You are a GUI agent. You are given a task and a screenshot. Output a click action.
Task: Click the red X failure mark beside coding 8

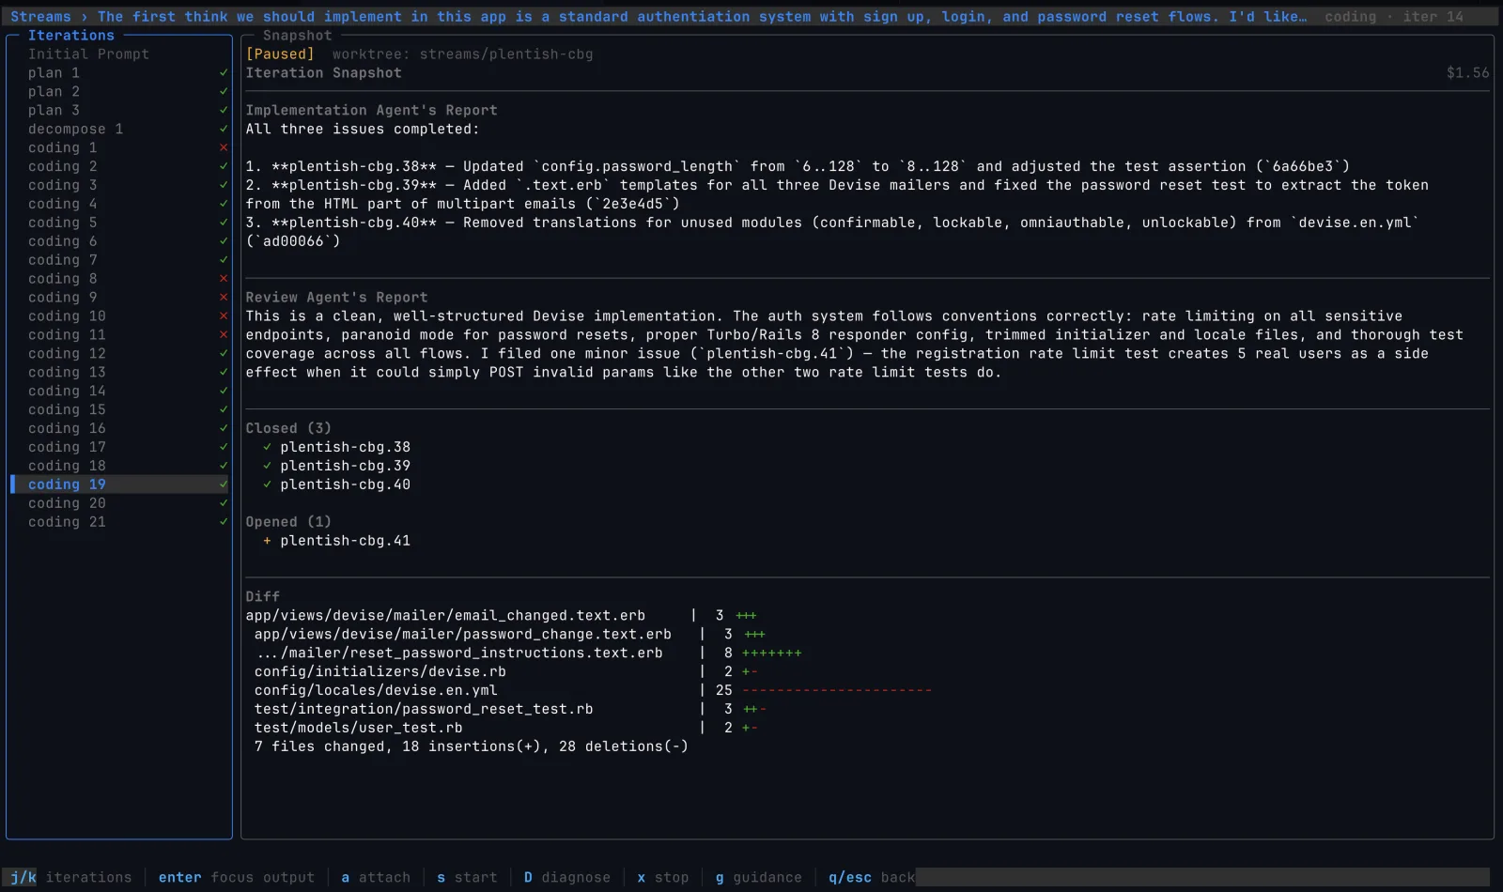pos(224,279)
